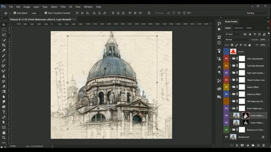Select the Eyedropper tool
This screenshot has width=271, height=152.
(4, 51)
